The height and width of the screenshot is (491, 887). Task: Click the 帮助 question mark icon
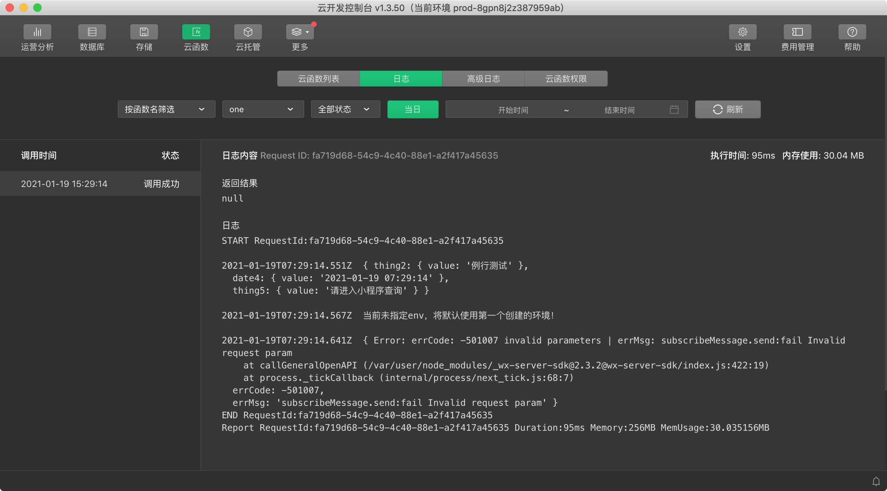[852, 32]
